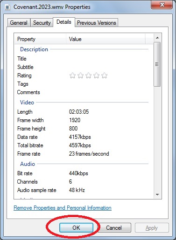Click the Value column header
This screenshot has width=176, height=240.
[106, 39]
